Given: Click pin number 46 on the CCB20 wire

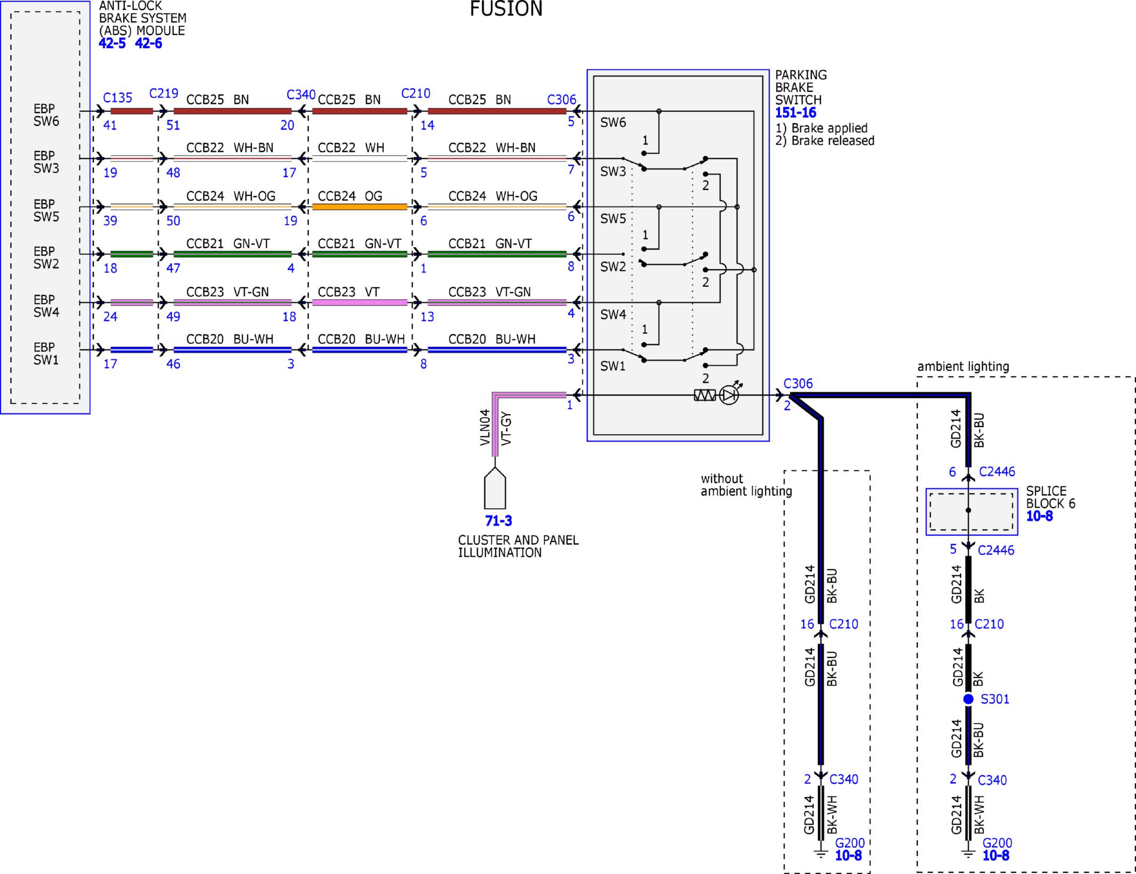Looking at the screenshot, I should [x=173, y=364].
